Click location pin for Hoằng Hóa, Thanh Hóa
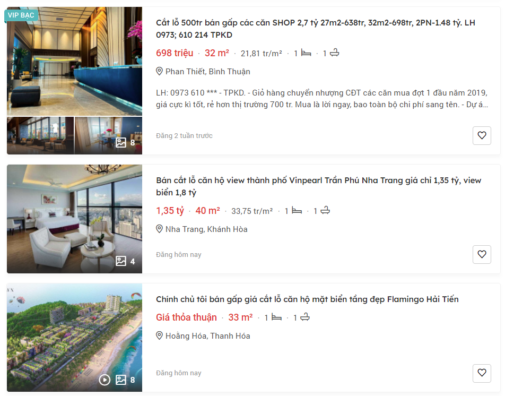The image size is (505, 396). (159, 335)
